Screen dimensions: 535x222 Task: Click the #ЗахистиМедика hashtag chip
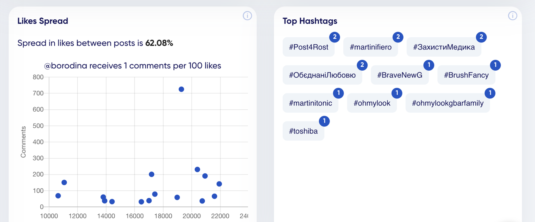444,47
